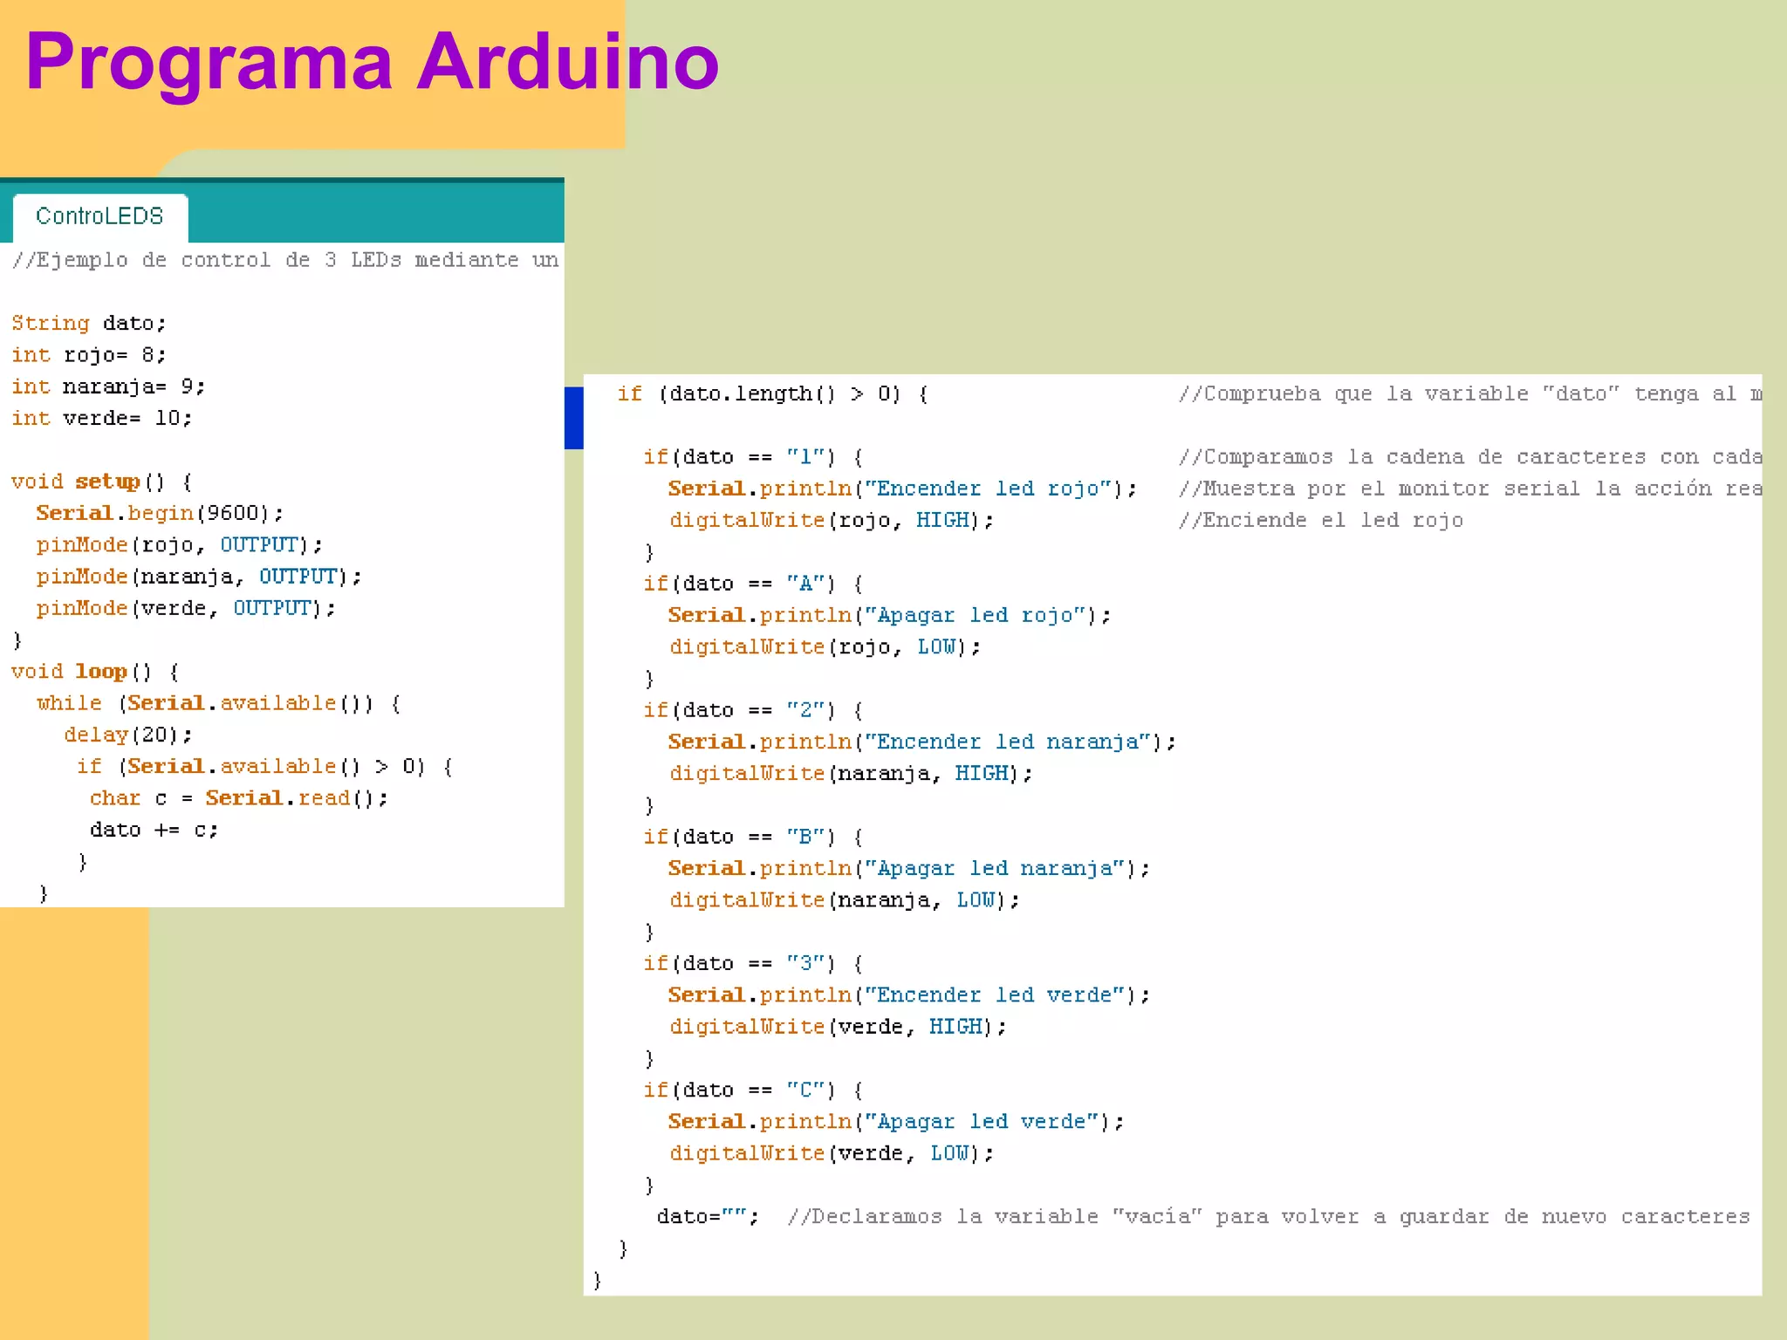This screenshot has height=1340, width=1787.
Task: Click the 'pinMode(rojo, OUTPUT);' line
Action: click(x=179, y=545)
